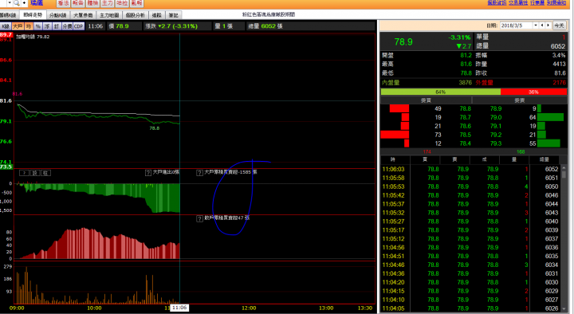Toggle the CDP indicator button
This screenshot has height=314, width=574.
(79, 26)
